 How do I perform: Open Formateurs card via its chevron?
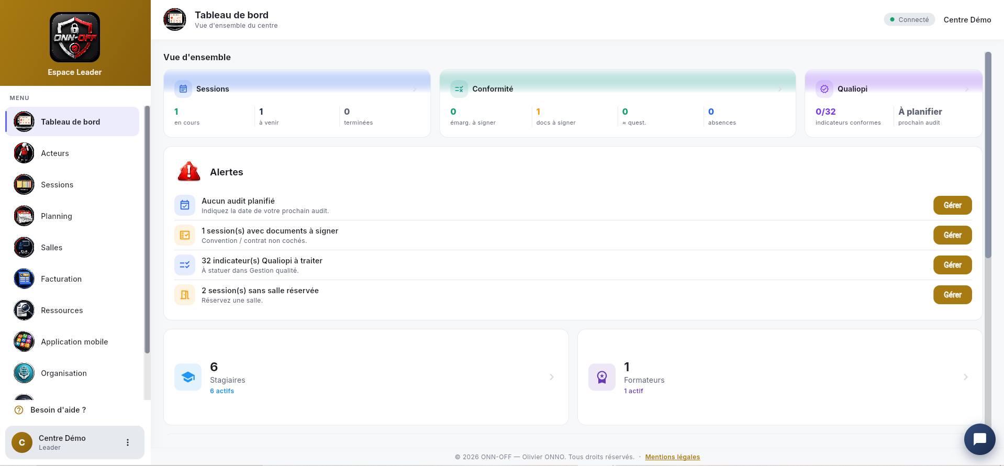coord(966,377)
